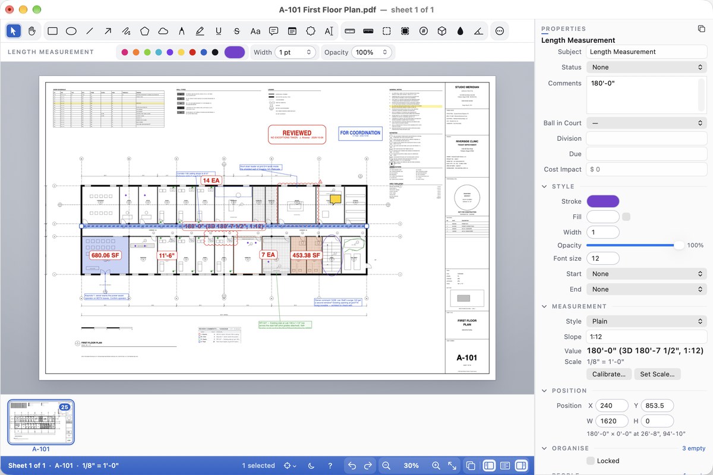Pick the ellipse markup tool

tap(71, 31)
